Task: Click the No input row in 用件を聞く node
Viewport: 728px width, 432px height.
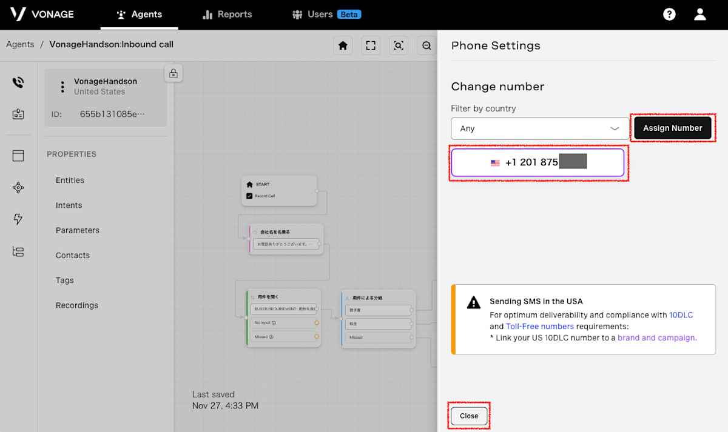Action: (284, 323)
